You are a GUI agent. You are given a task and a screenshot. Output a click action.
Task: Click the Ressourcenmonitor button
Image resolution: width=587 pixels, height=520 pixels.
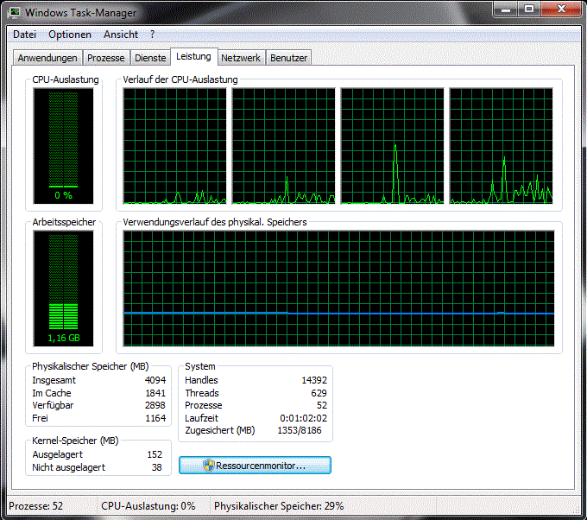[255, 466]
